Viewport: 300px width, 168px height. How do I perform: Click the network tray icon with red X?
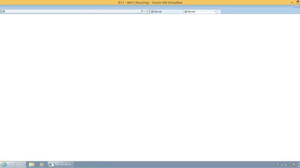(294, 165)
